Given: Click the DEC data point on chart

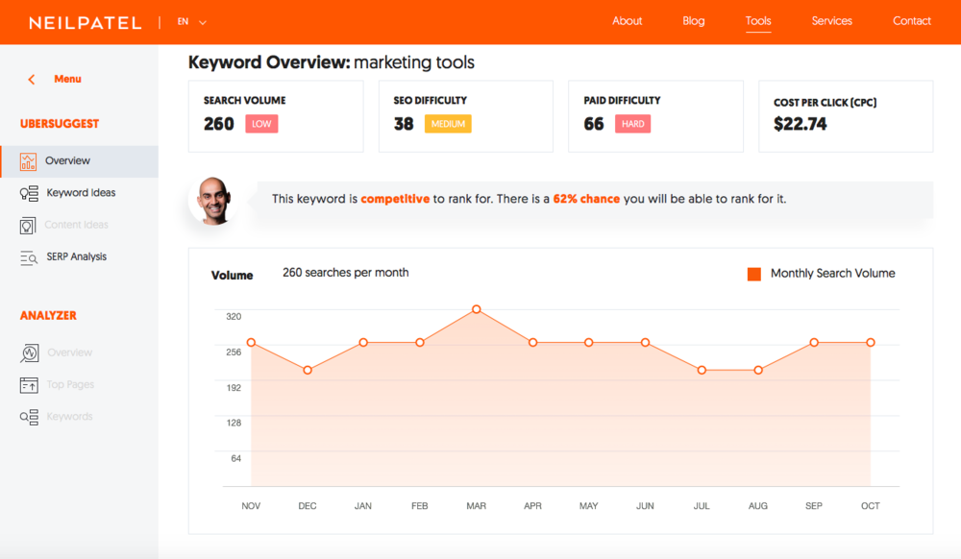Looking at the screenshot, I should [308, 371].
